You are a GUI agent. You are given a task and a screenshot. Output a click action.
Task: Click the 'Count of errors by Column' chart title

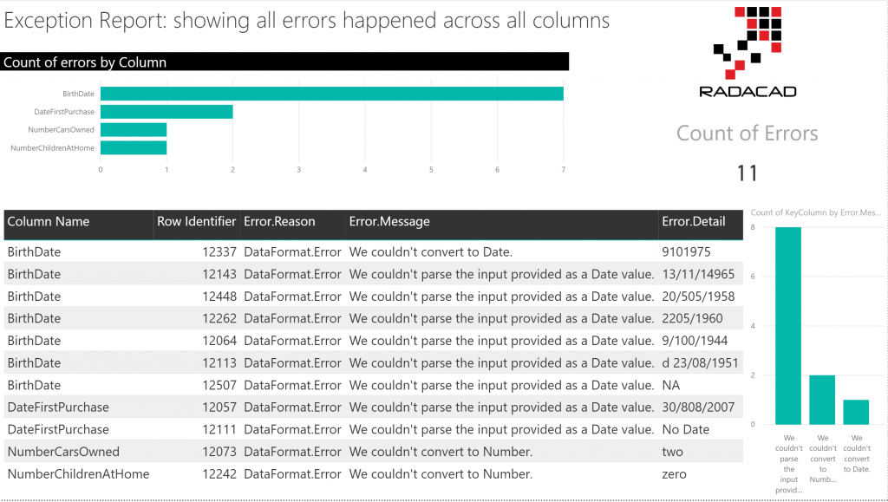(86, 62)
